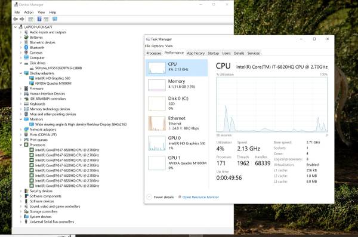
Task: Select the Bluetooth device category icon
Action: (x=26, y=48)
